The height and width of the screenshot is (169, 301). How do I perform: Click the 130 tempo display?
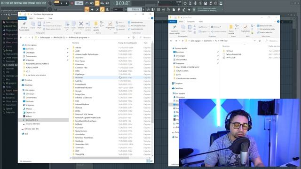coord(79,3)
